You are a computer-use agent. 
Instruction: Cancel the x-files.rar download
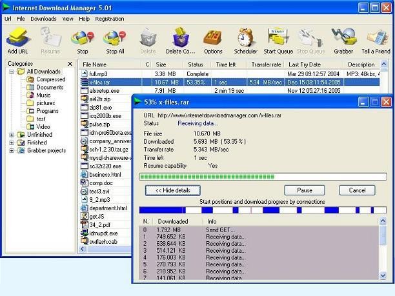pos(357,190)
